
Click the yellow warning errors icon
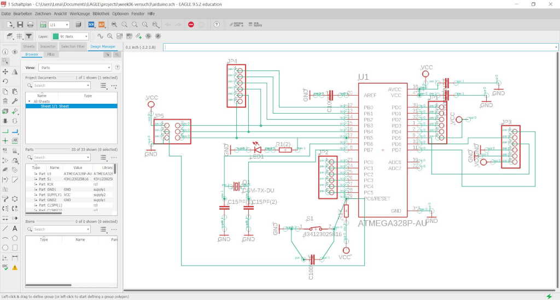[x=15, y=267]
